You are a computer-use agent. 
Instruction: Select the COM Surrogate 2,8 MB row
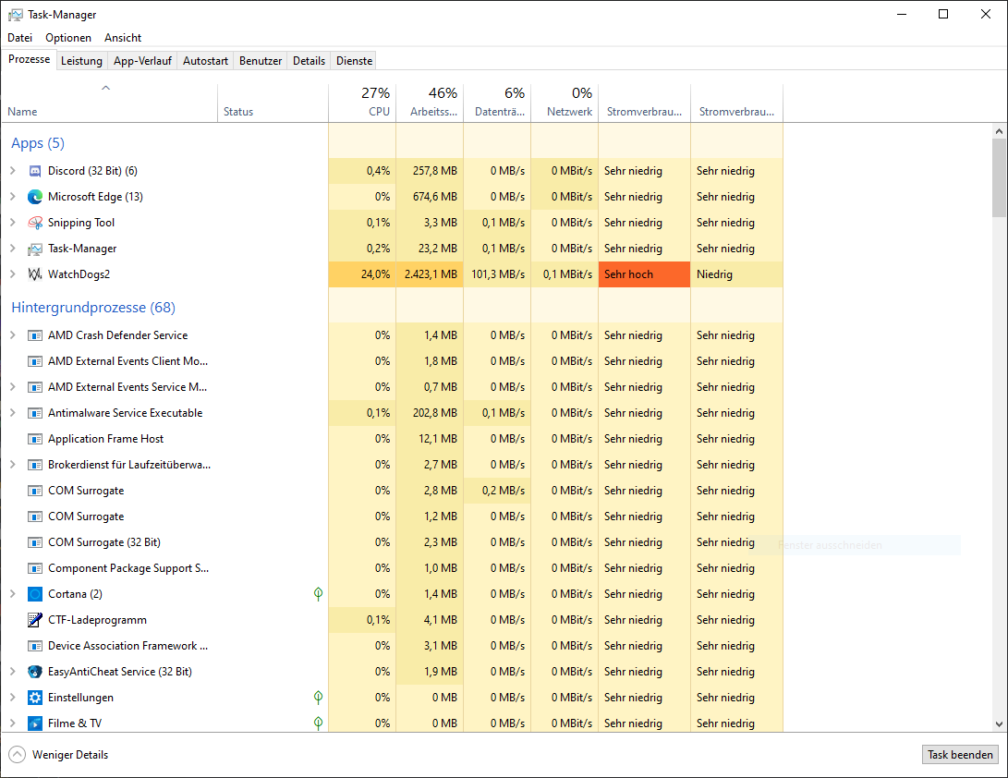click(x=392, y=490)
